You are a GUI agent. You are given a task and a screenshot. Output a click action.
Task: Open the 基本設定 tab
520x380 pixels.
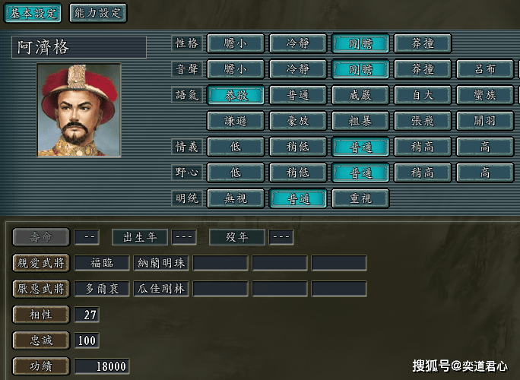(33, 13)
